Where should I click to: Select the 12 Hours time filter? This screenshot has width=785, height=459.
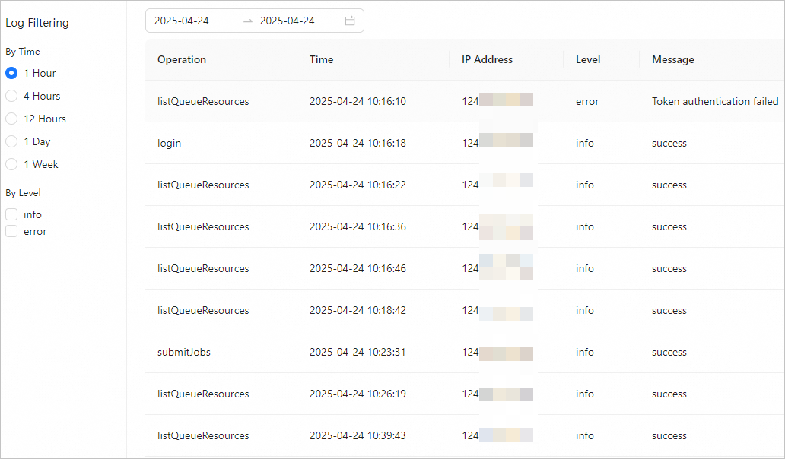tap(11, 119)
